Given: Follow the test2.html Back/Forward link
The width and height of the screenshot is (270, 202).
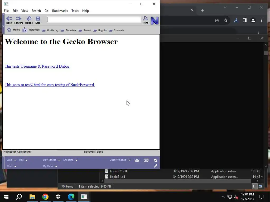Looking at the screenshot, I should click(50, 85).
